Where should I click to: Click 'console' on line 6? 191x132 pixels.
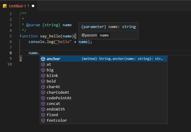pyautogui.click(x=37, y=42)
